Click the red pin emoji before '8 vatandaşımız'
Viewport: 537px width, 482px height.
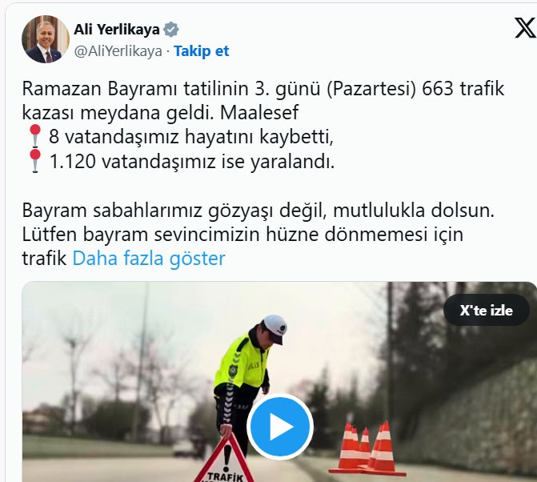click(x=35, y=136)
